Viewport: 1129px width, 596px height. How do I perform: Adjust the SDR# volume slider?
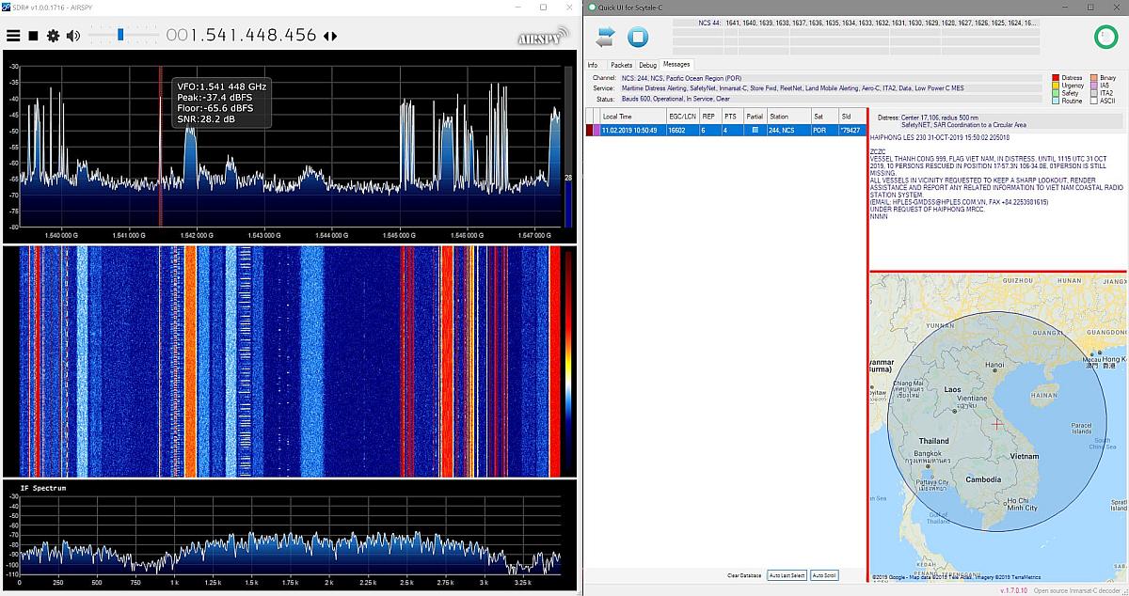120,35
